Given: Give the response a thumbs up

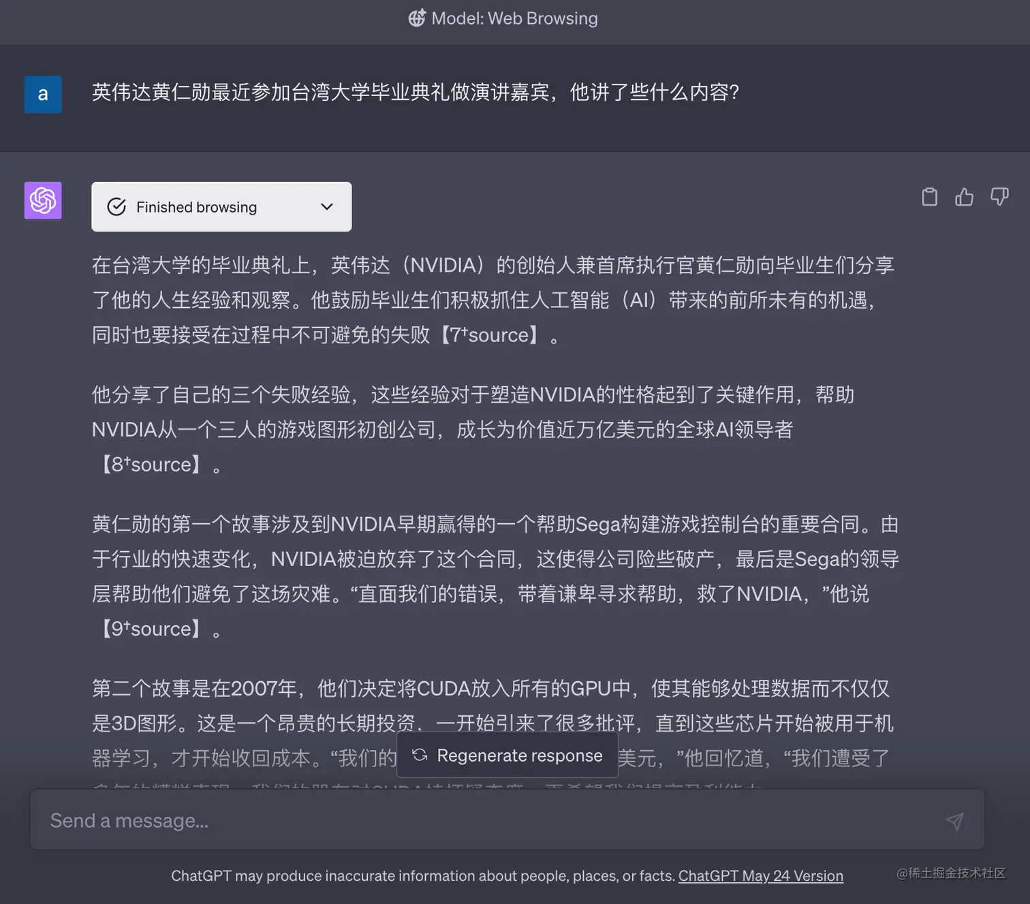Looking at the screenshot, I should pyautogui.click(x=964, y=197).
